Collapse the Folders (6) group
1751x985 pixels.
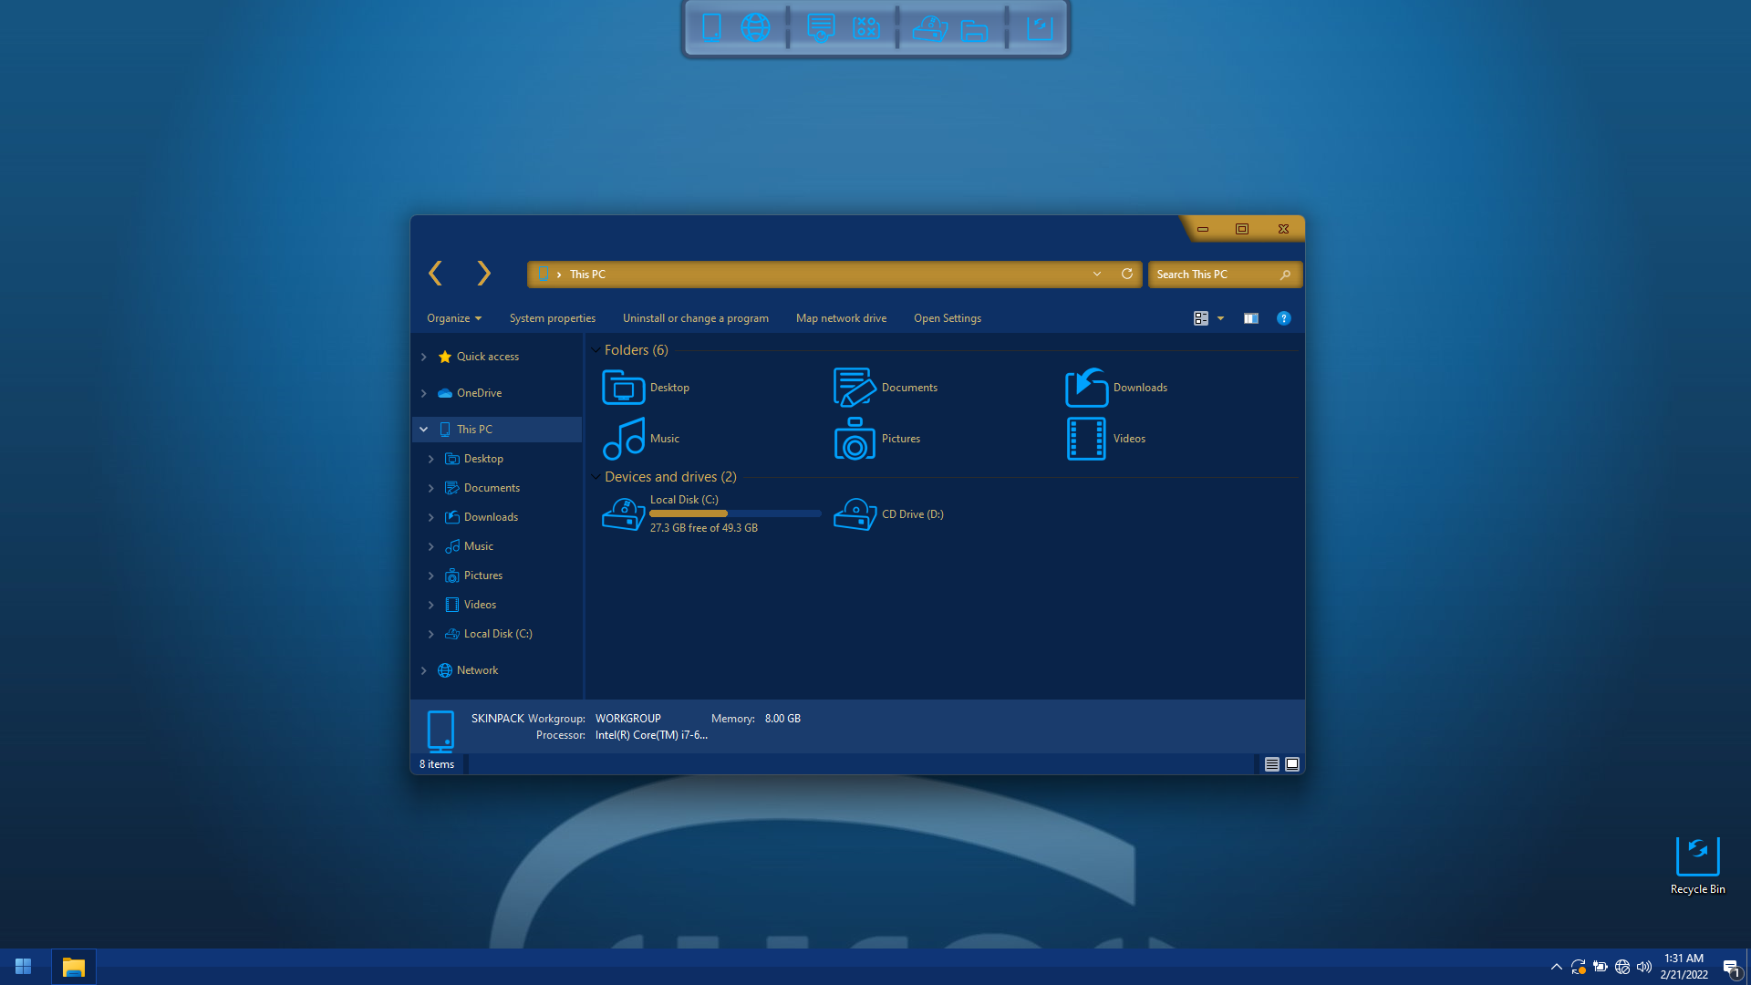[596, 350]
